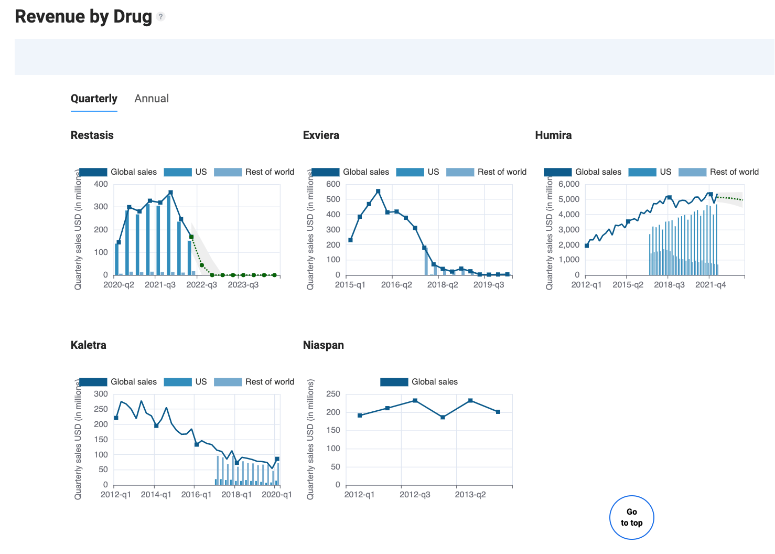The height and width of the screenshot is (554, 775).
Task: Click the first data point on Exviera line
Action: click(350, 240)
